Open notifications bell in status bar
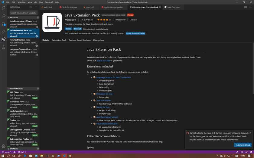This screenshot has width=254, height=158. click(250, 152)
